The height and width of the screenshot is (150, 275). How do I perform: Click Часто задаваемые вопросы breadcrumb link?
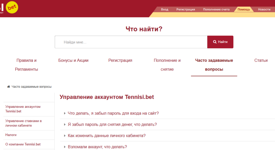point(32,87)
